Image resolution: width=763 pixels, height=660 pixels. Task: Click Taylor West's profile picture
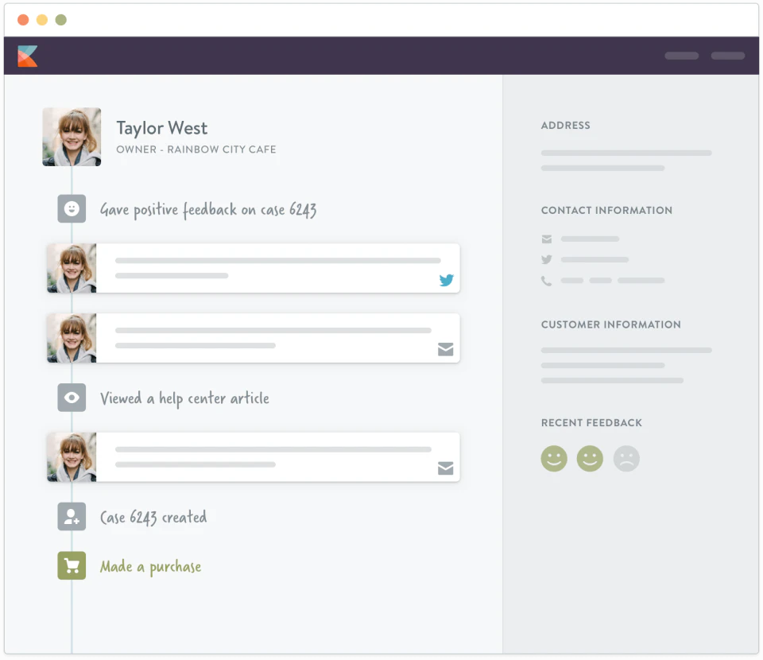coord(72,137)
